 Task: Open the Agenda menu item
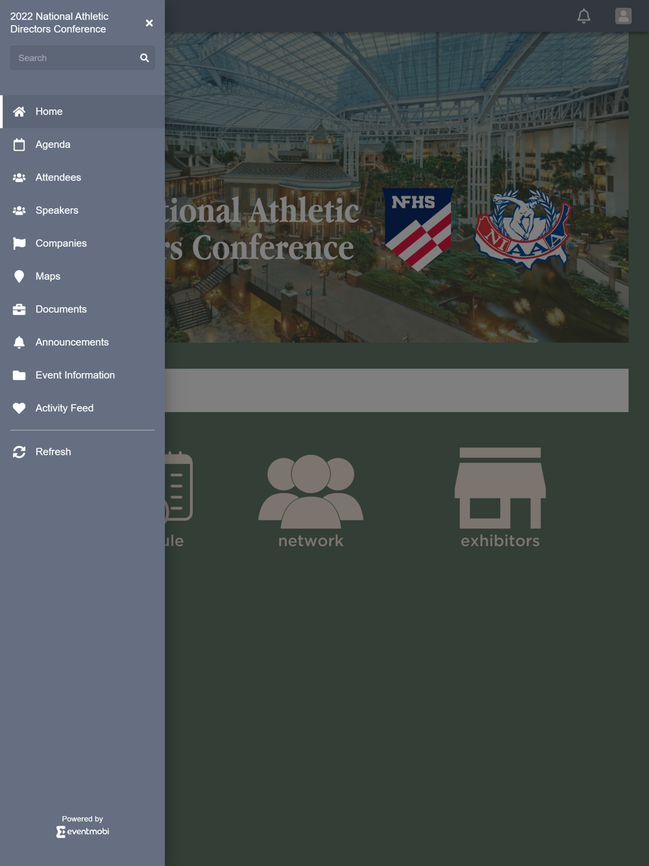pyautogui.click(x=82, y=145)
